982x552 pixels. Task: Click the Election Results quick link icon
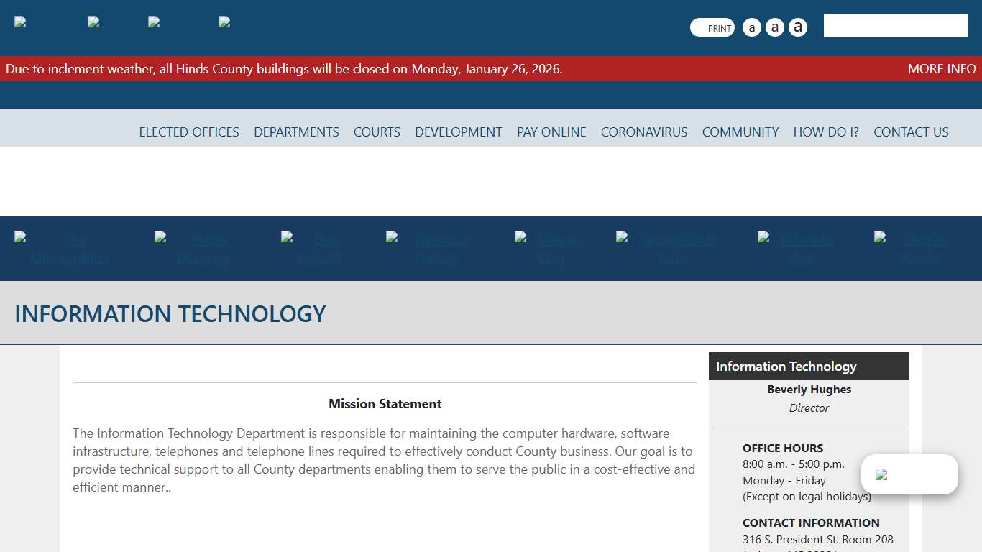878,239
